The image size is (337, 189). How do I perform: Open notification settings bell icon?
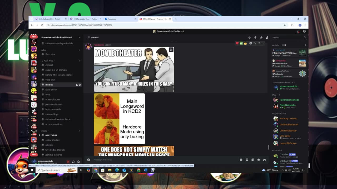(255, 38)
